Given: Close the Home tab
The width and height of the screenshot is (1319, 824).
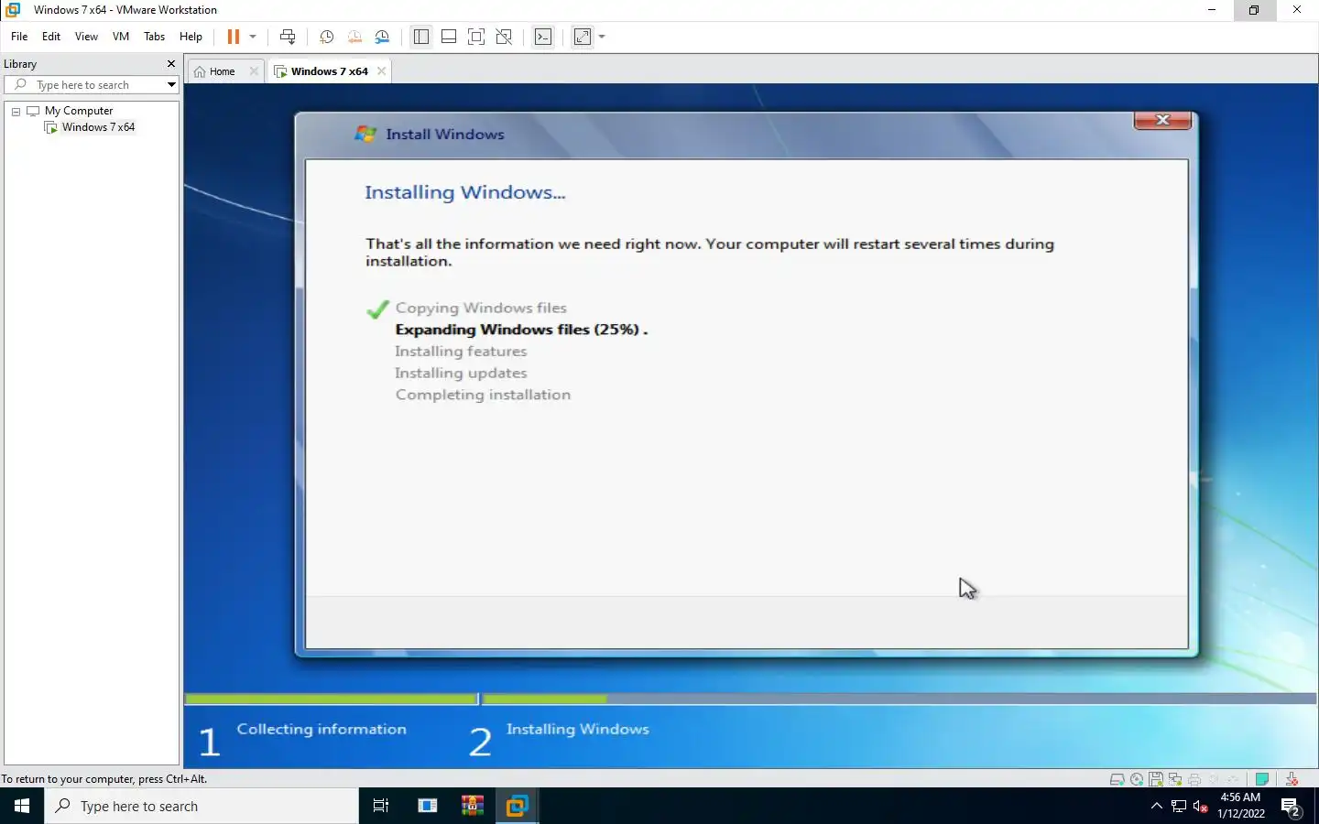Looking at the screenshot, I should tap(254, 71).
